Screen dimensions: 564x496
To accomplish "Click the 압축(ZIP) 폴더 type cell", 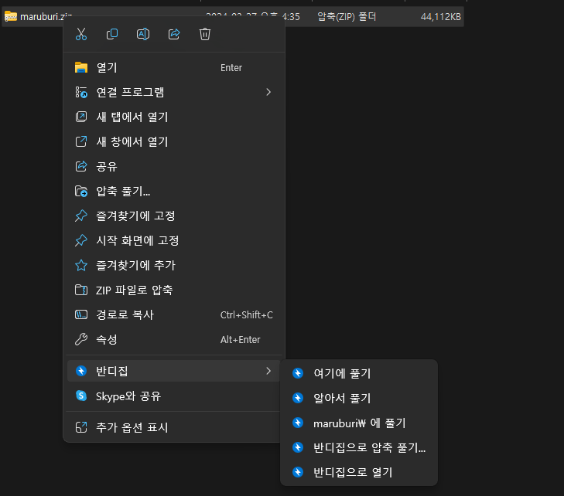I will (x=347, y=16).
